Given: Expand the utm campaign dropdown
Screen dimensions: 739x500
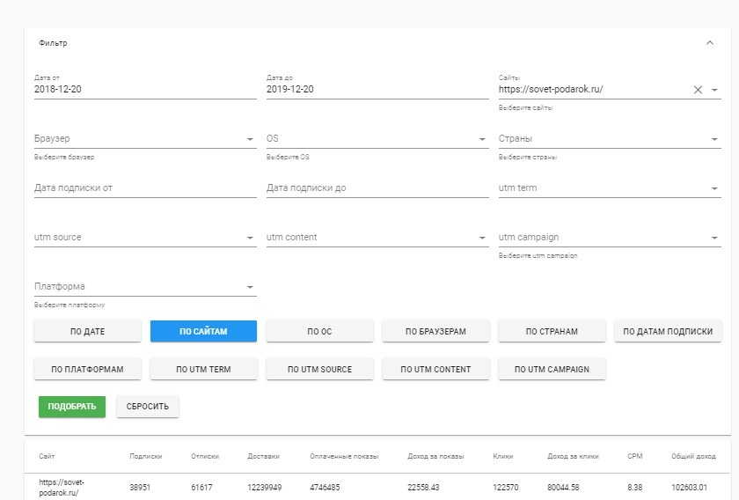Looking at the screenshot, I should [714, 238].
